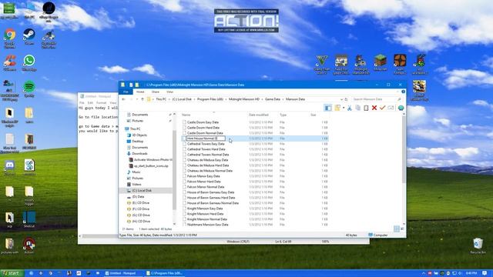Viewport: 493px width, 277px height.
Task: Switch to the Program Files Explorer window in taskbar
Action: coord(165,273)
